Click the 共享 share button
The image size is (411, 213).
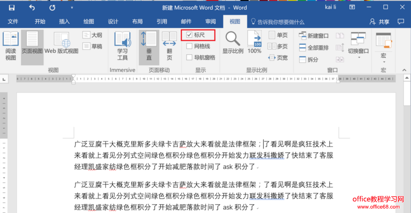click(379, 22)
